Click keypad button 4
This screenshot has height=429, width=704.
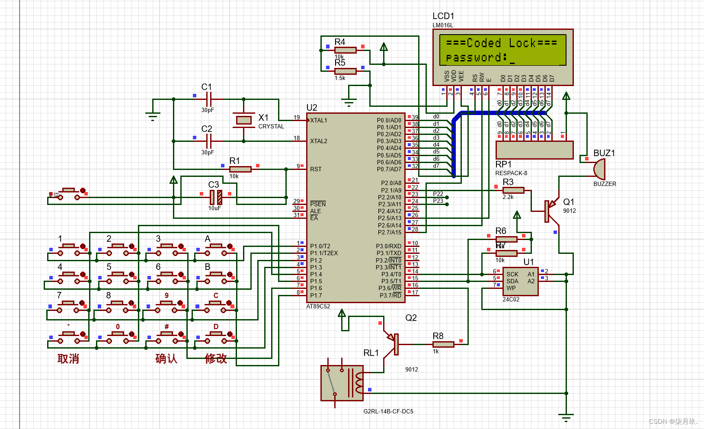point(69,278)
